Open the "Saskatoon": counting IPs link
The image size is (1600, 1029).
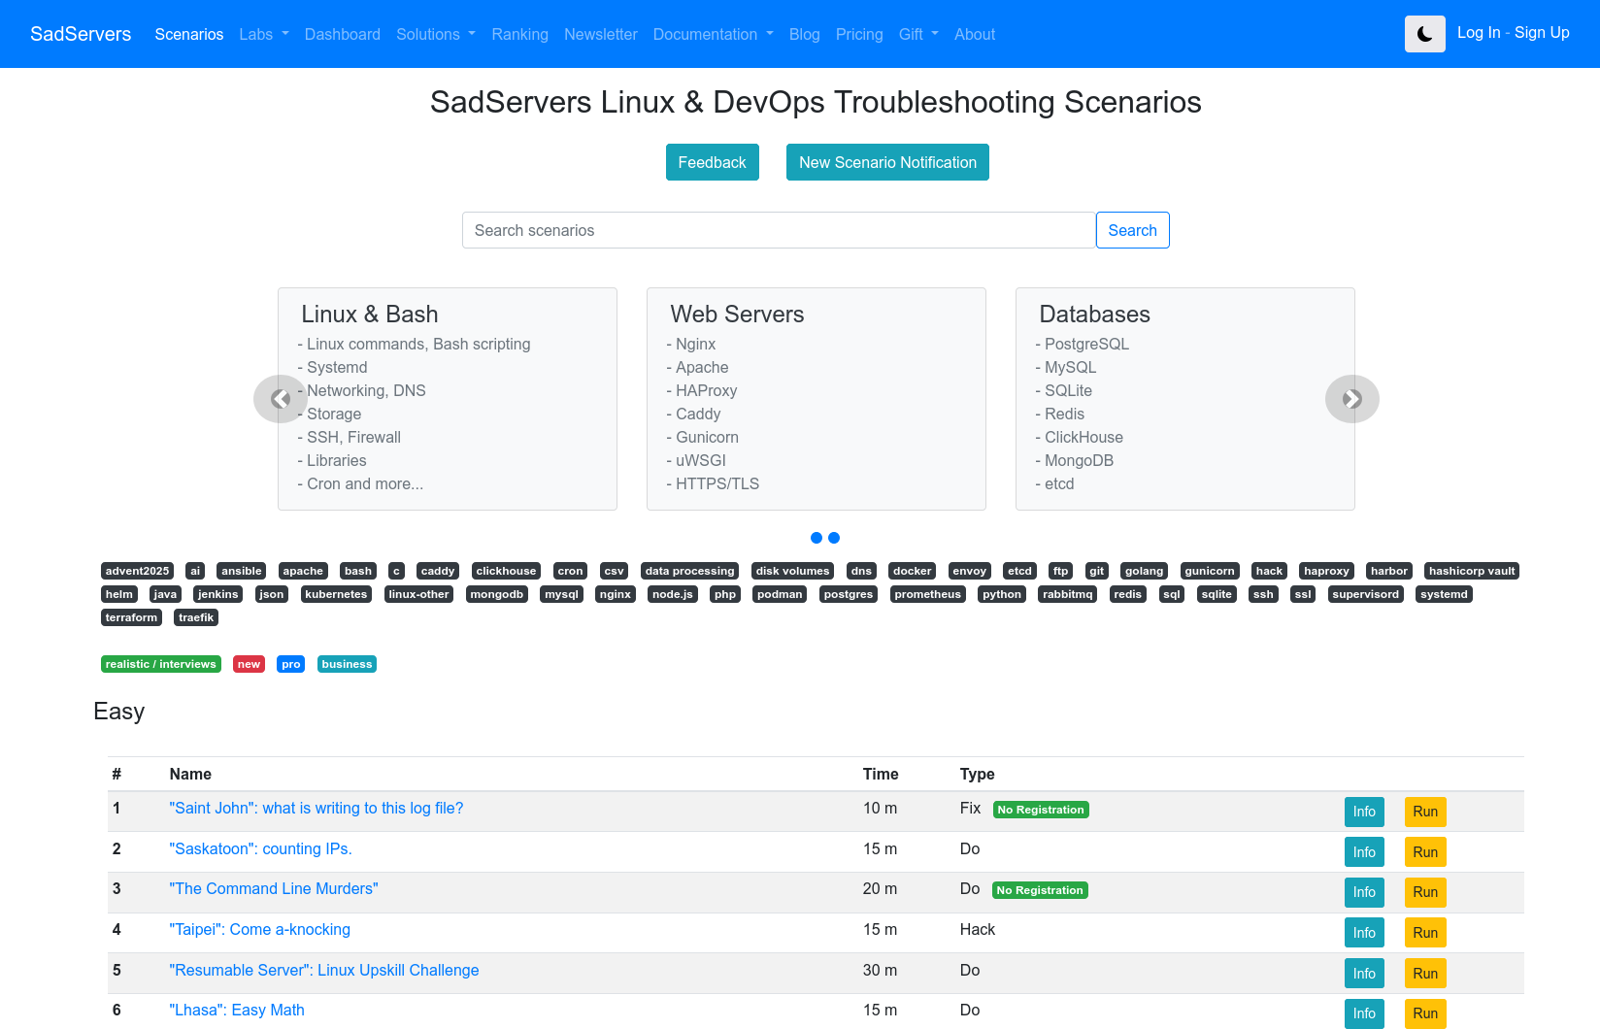261,849
